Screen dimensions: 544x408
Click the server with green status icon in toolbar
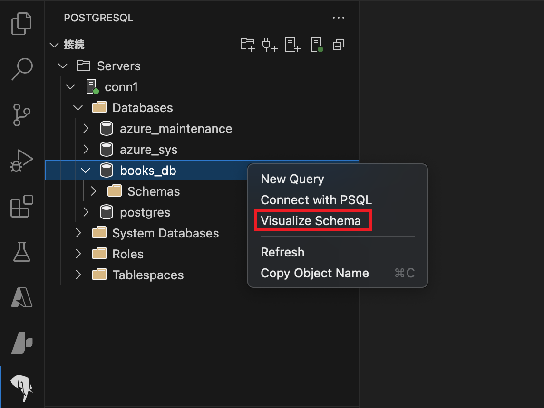click(x=317, y=45)
